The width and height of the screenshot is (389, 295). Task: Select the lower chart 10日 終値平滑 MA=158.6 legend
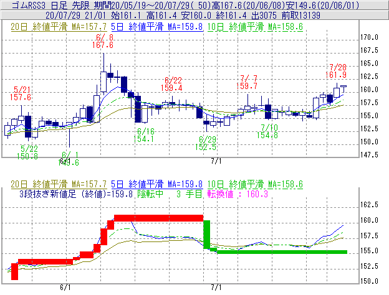coord(255,184)
